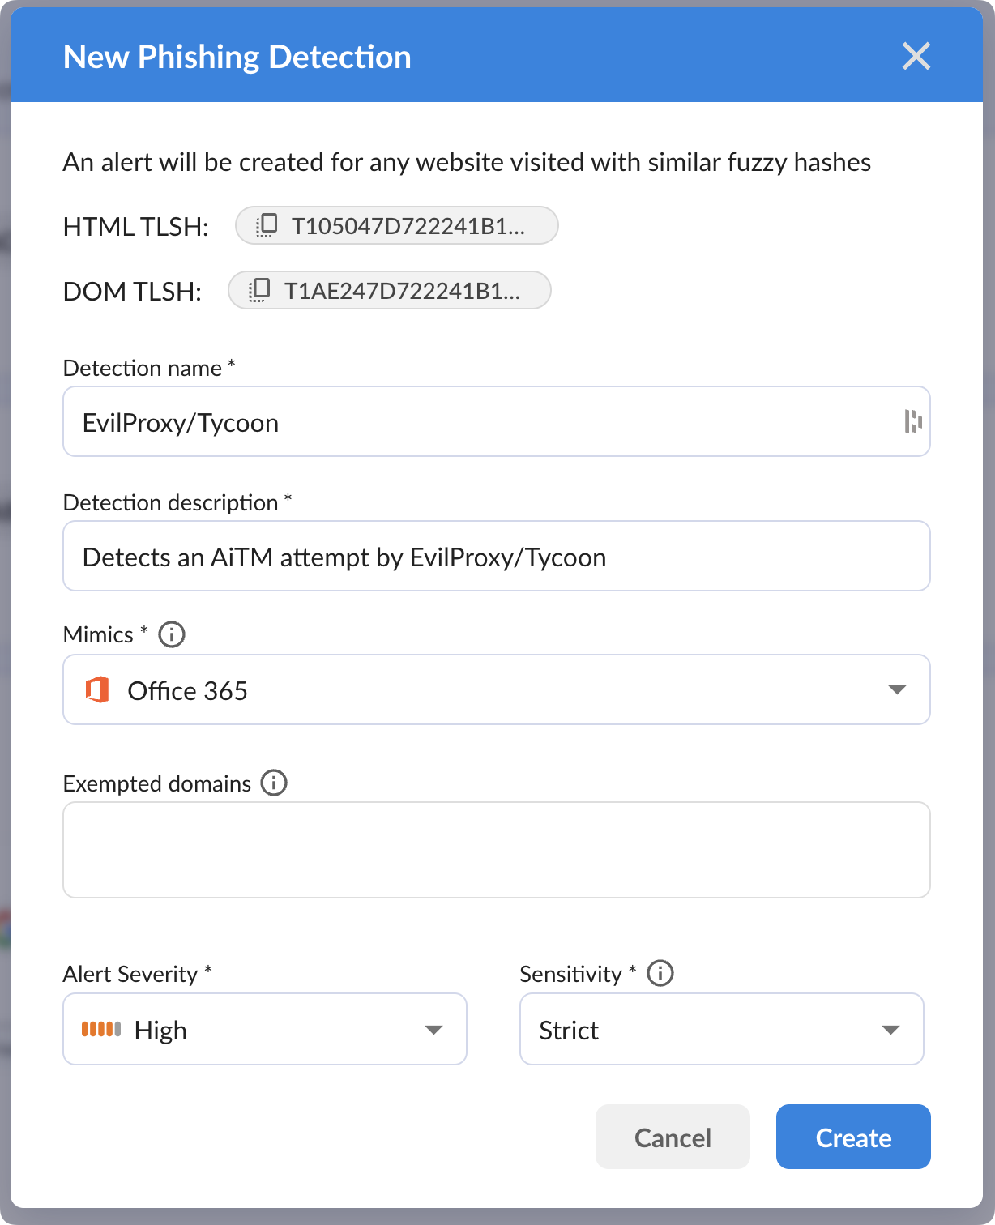This screenshot has width=995, height=1225.
Task: Click the High severity bars icon
Action: 101,1029
